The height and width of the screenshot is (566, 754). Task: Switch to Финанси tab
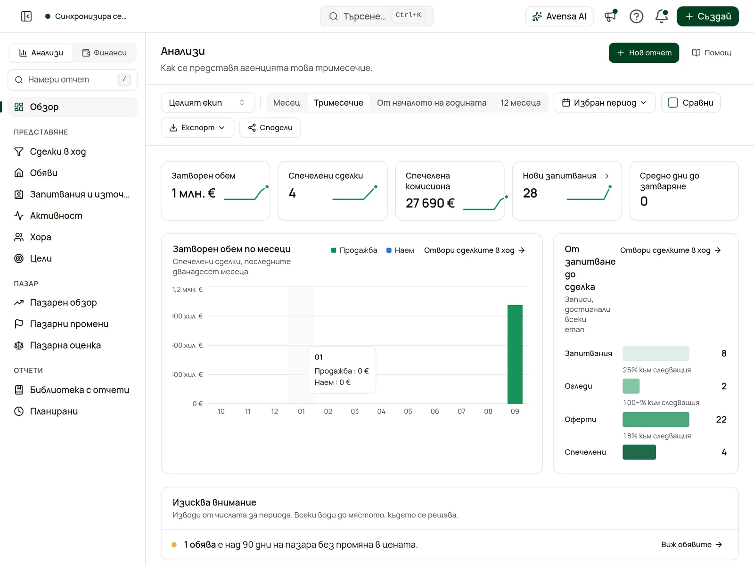[104, 53]
